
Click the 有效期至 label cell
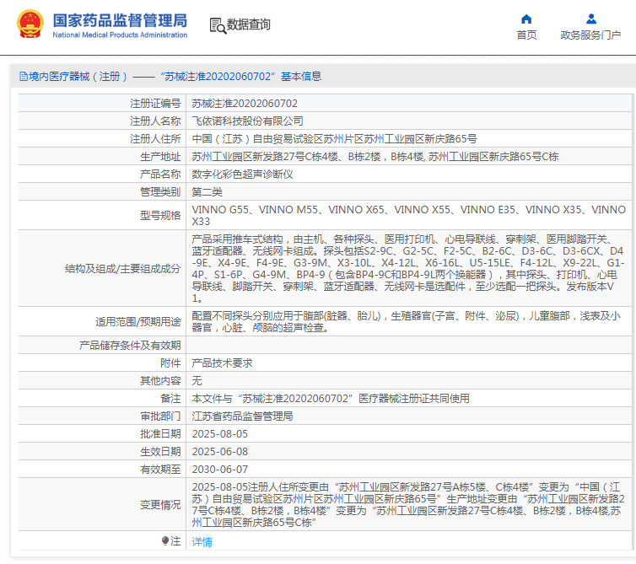pos(102,469)
